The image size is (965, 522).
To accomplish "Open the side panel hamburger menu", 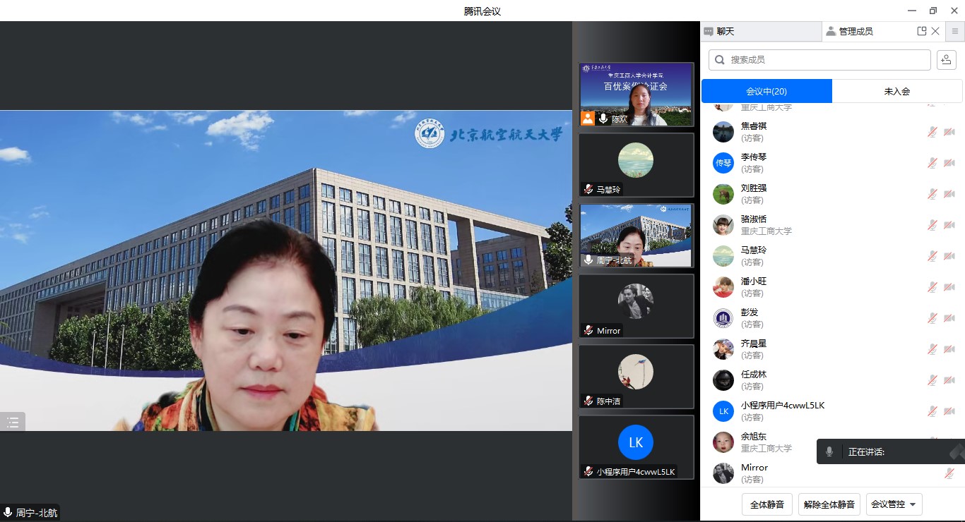I will pyautogui.click(x=955, y=31).
